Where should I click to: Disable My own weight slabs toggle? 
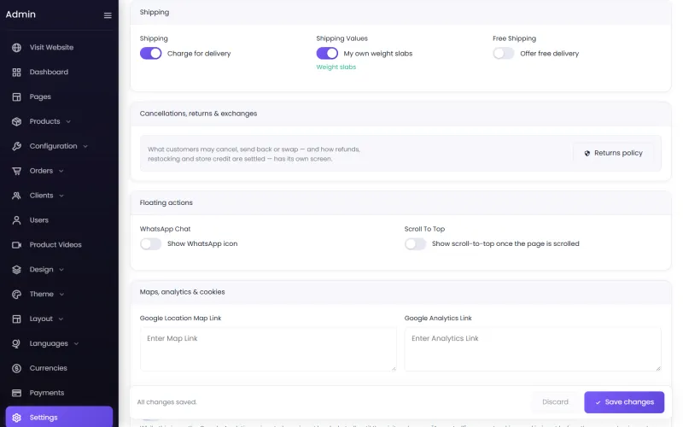[x=327, y=54]
